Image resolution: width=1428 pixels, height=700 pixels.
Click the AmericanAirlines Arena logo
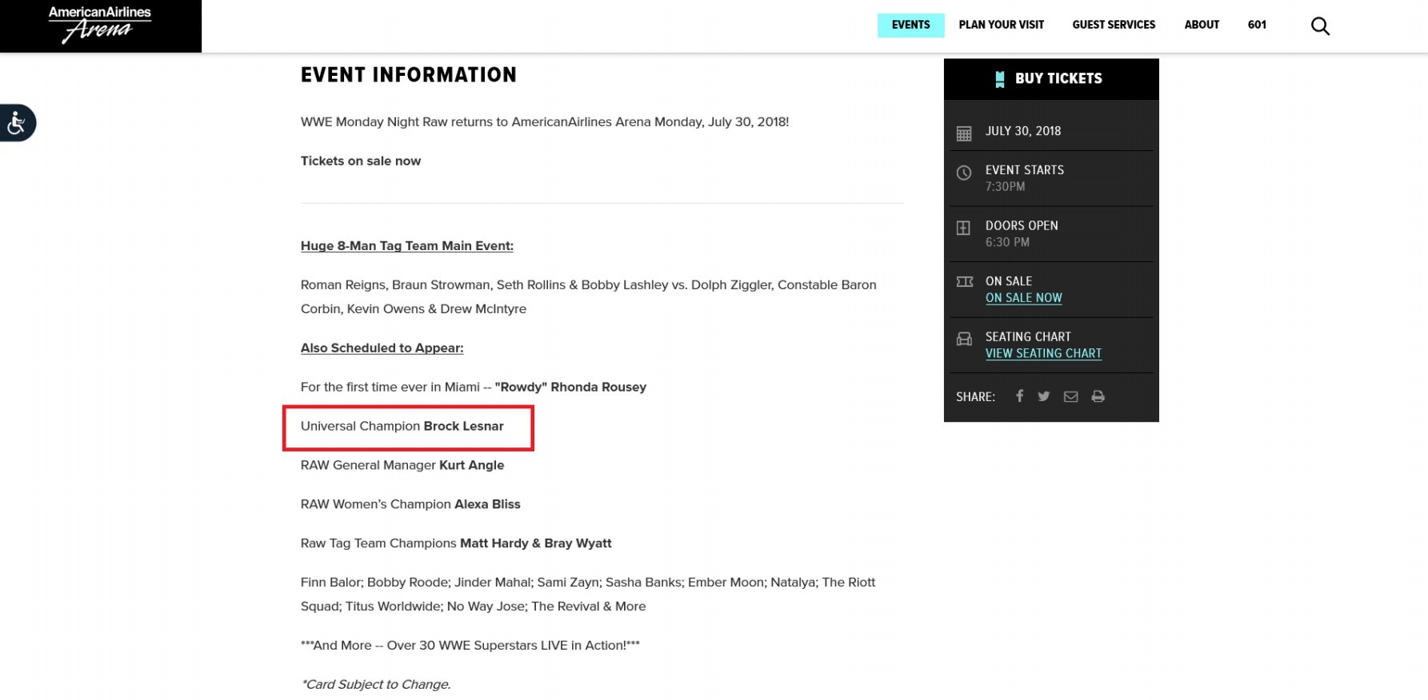100,25
